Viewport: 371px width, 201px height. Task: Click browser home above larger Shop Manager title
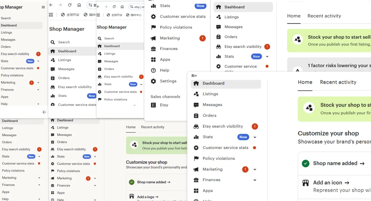(79, 5)
